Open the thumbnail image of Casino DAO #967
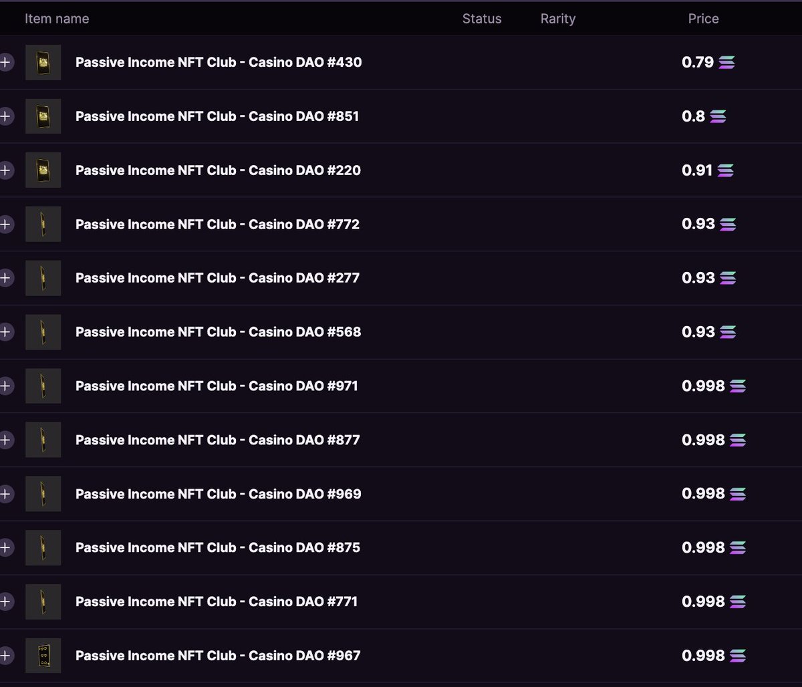Image resolution: width=802 pixels, height=687 pixels. [43, 656]
